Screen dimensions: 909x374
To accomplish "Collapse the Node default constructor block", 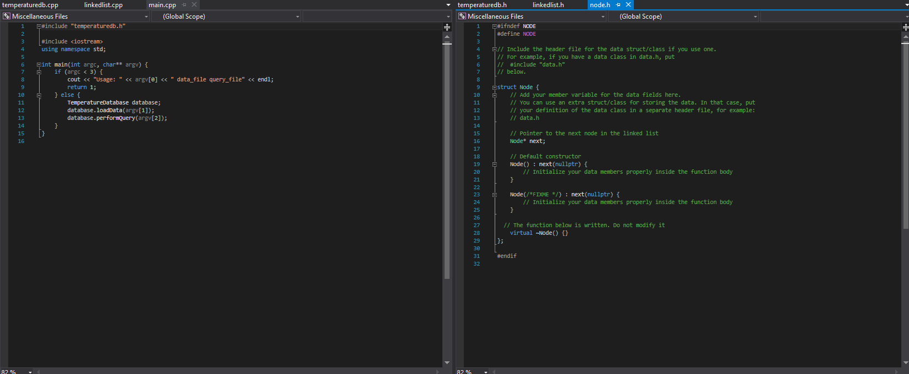I will [495, 164].
